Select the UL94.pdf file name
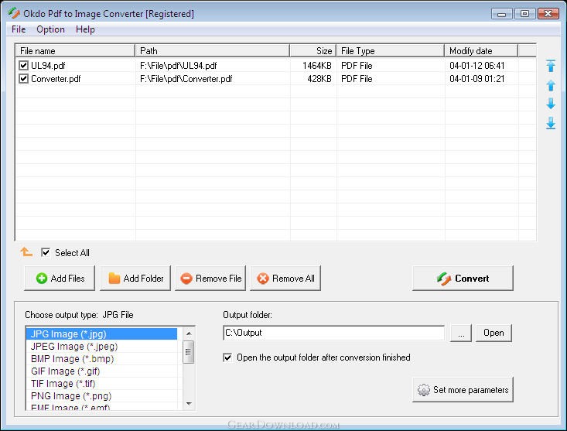Viewport: 567px width, 431px height. pyautogui.click(x=48, y=66)
